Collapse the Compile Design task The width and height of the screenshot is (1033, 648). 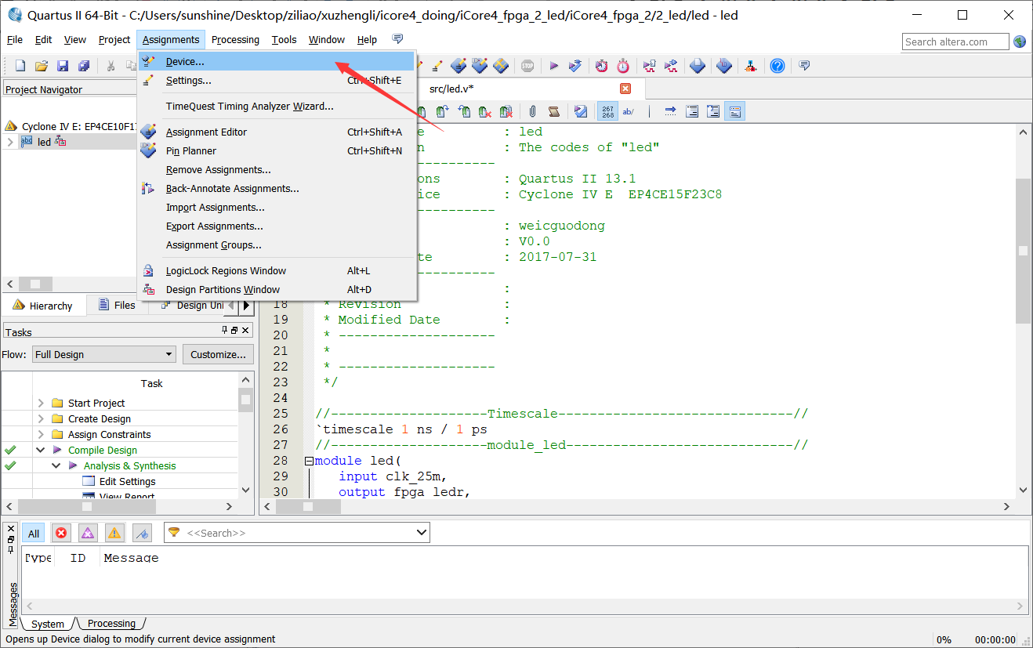click(x=41, y=450)
